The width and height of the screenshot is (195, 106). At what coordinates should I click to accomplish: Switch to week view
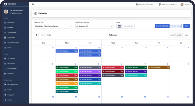click(x=179, y=35)
